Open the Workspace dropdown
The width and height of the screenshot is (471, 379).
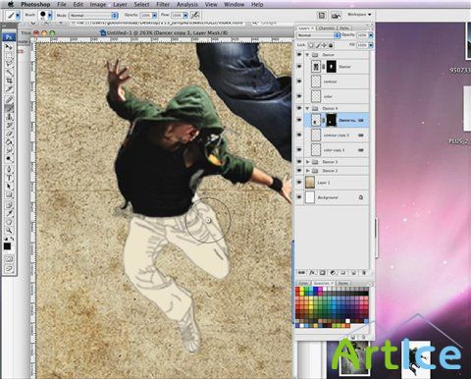[359, 15]
